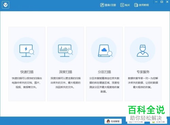Open the 登录/注册 login link
This screenshot has height=125, width=170.
[110, 5]
